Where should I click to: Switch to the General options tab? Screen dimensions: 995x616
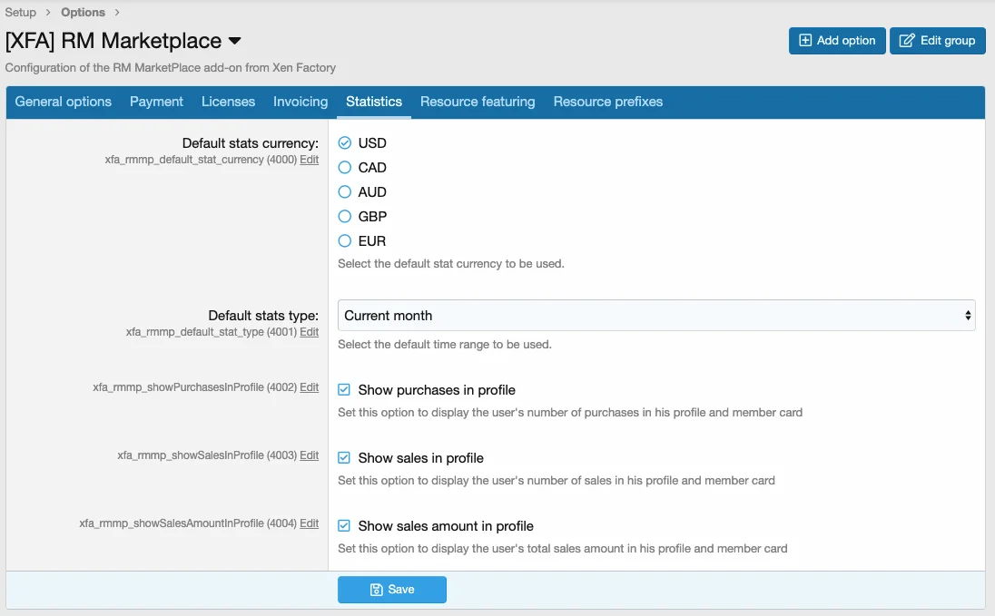[x=64, y=102]
